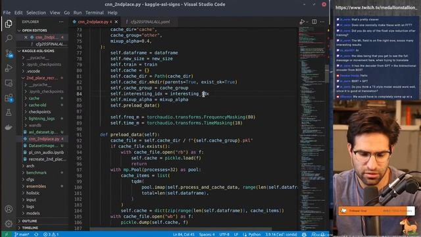Open the Explorer view in activity bar
The image size is (421, 237).
[x=9, y=24]
